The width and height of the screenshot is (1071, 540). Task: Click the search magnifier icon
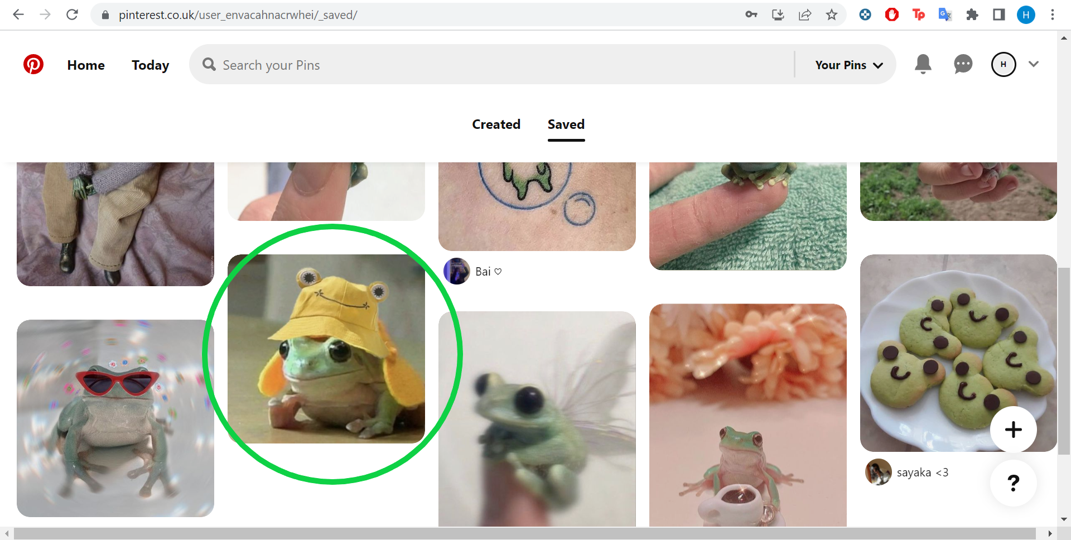(x=209, y=65)
